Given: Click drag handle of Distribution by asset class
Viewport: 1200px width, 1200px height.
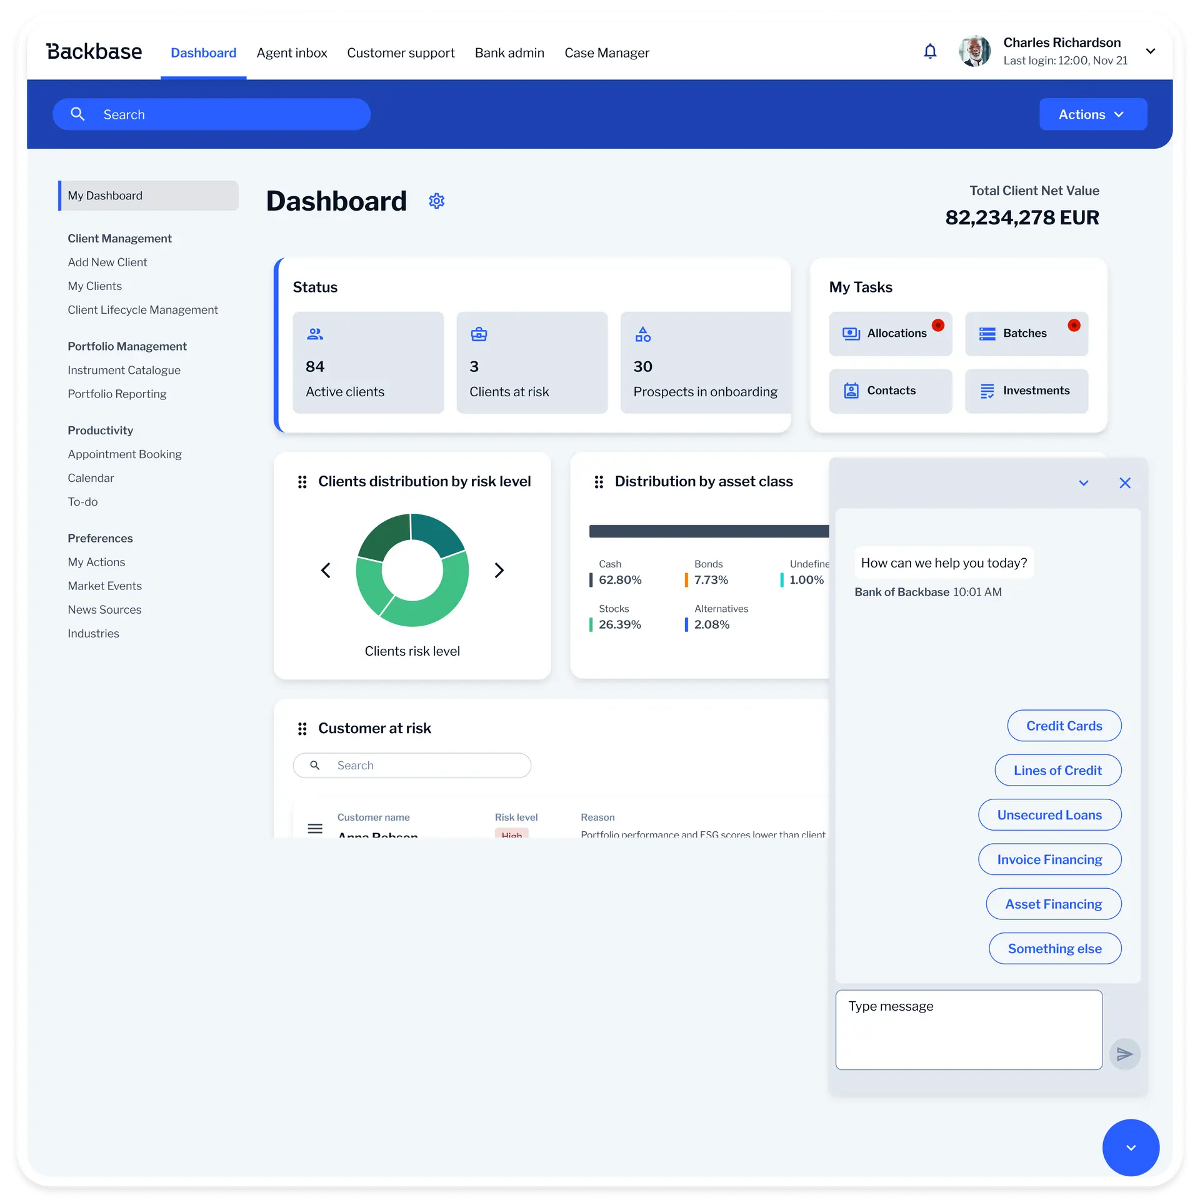Looking at the screenshot, I should 599,482.
